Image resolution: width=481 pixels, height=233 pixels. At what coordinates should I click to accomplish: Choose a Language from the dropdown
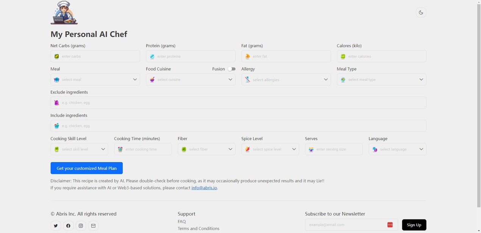(397, 149)
